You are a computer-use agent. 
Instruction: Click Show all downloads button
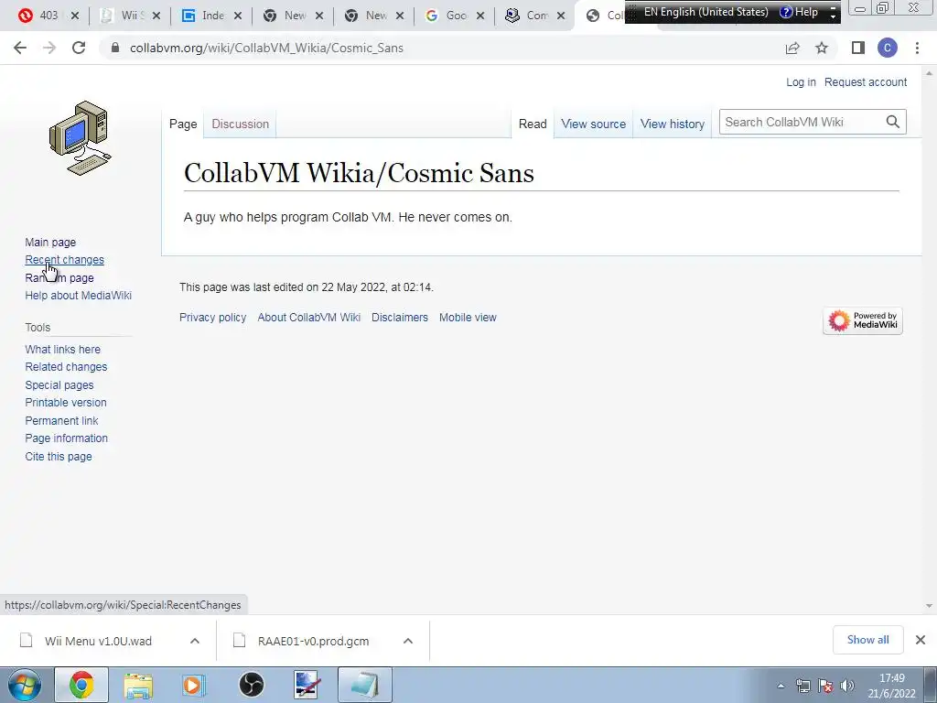(x=867, y=640)
